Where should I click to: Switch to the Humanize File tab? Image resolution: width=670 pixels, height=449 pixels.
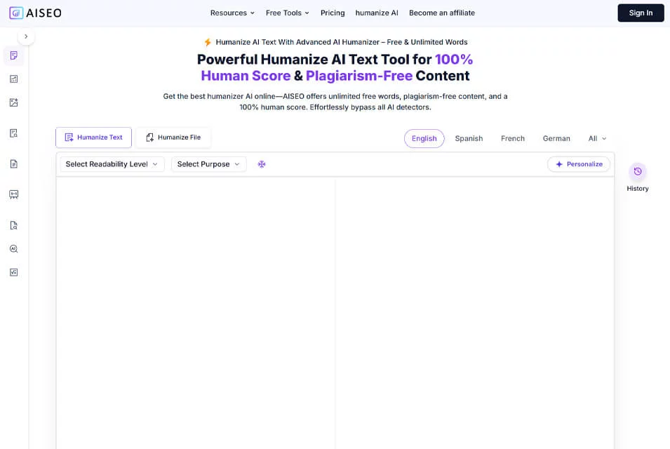click(173, 138)
